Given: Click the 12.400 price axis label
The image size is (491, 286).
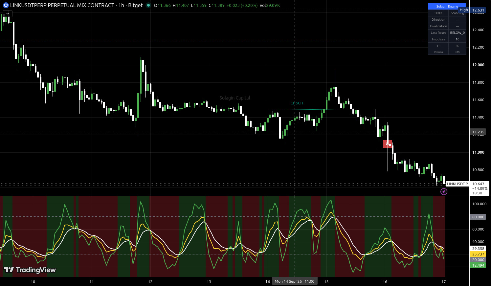Looking at the screenshot, I should (478, 30).
